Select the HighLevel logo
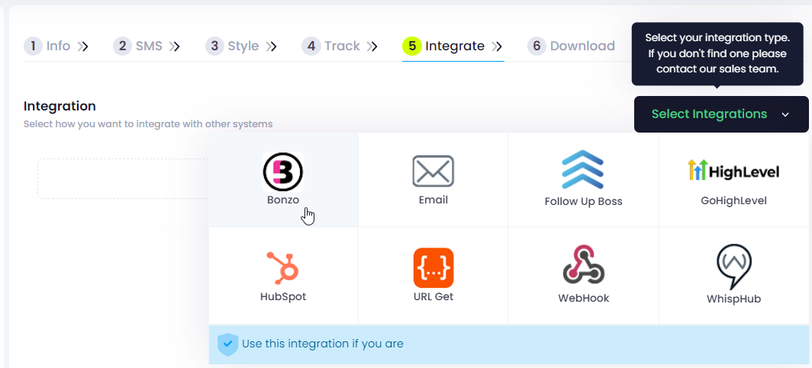Image resolution: width=812 pixels, height=368 pixels. (x=733, y=171)
